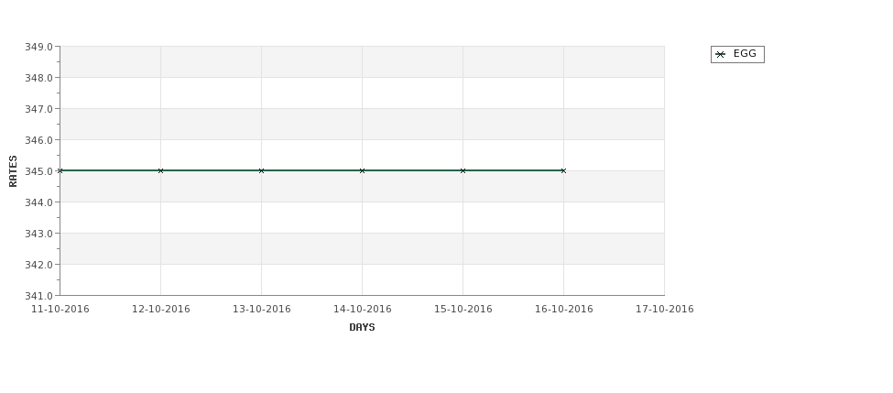Click the 15-10-2016 data point marker
The image size is (893, 393).
coord(463,170)
